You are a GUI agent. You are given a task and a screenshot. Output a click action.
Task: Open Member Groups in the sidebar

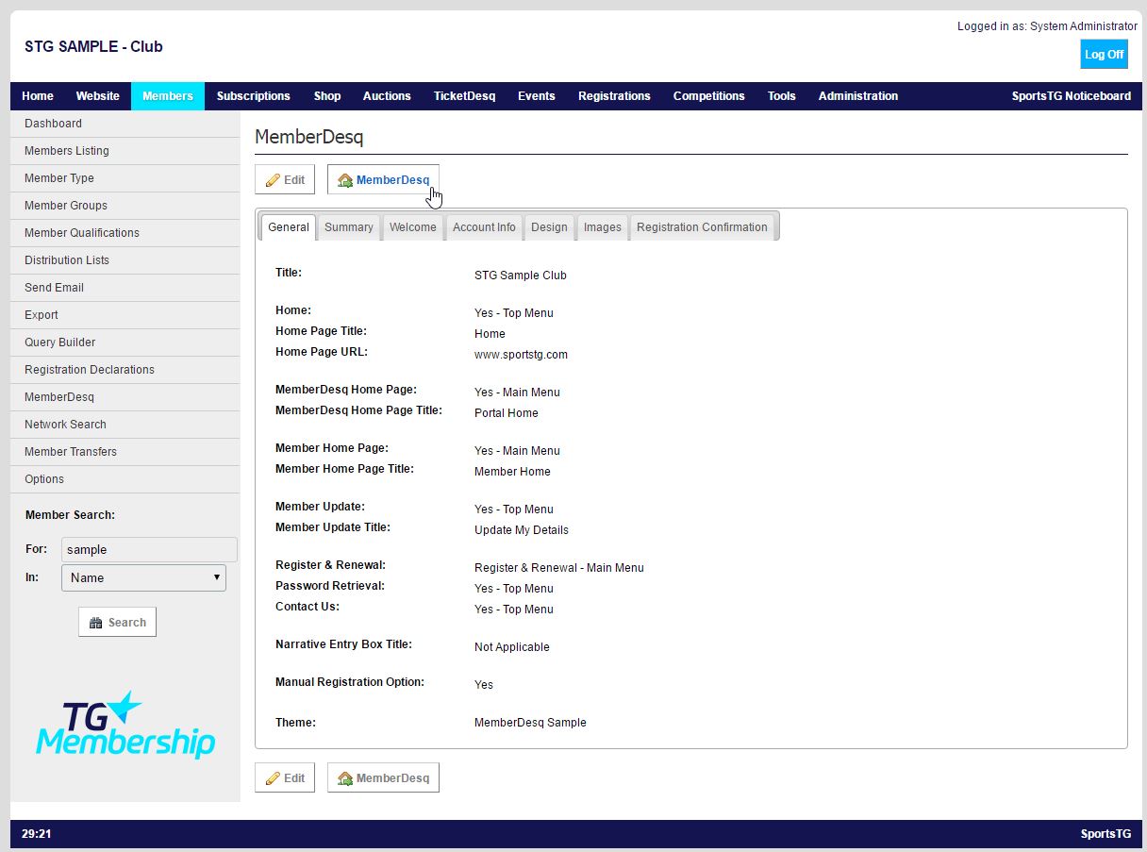[125, 206]
